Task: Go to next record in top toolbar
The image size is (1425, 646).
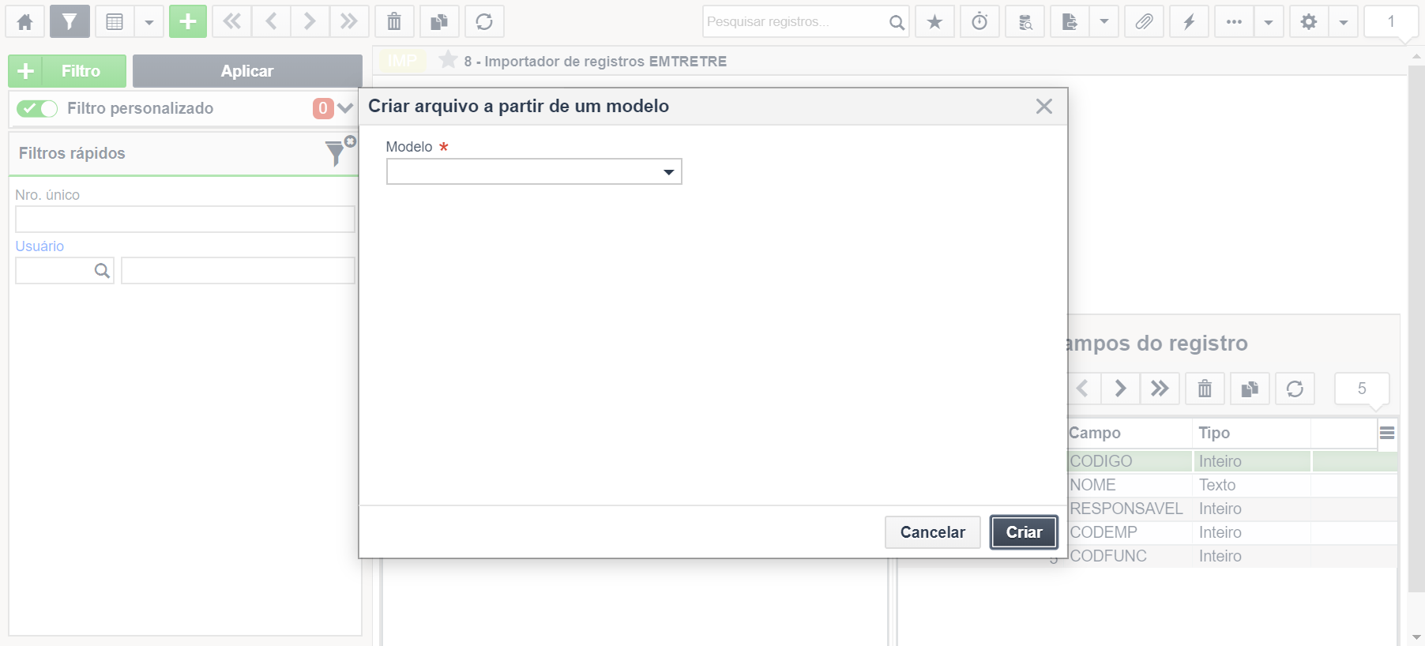Action: pyautogui.click(x=310, y=22)
